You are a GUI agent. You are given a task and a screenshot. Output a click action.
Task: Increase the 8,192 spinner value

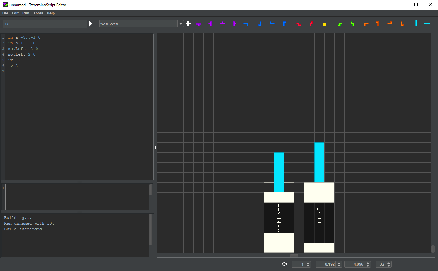[x=339, y=263]
